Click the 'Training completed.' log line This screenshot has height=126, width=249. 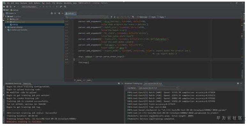(151, 119)
